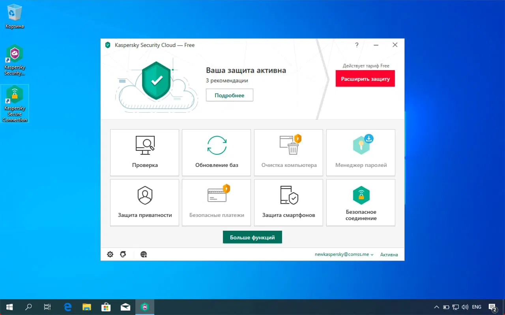Select Безопасные платежи safe payments

pos(216,202)
